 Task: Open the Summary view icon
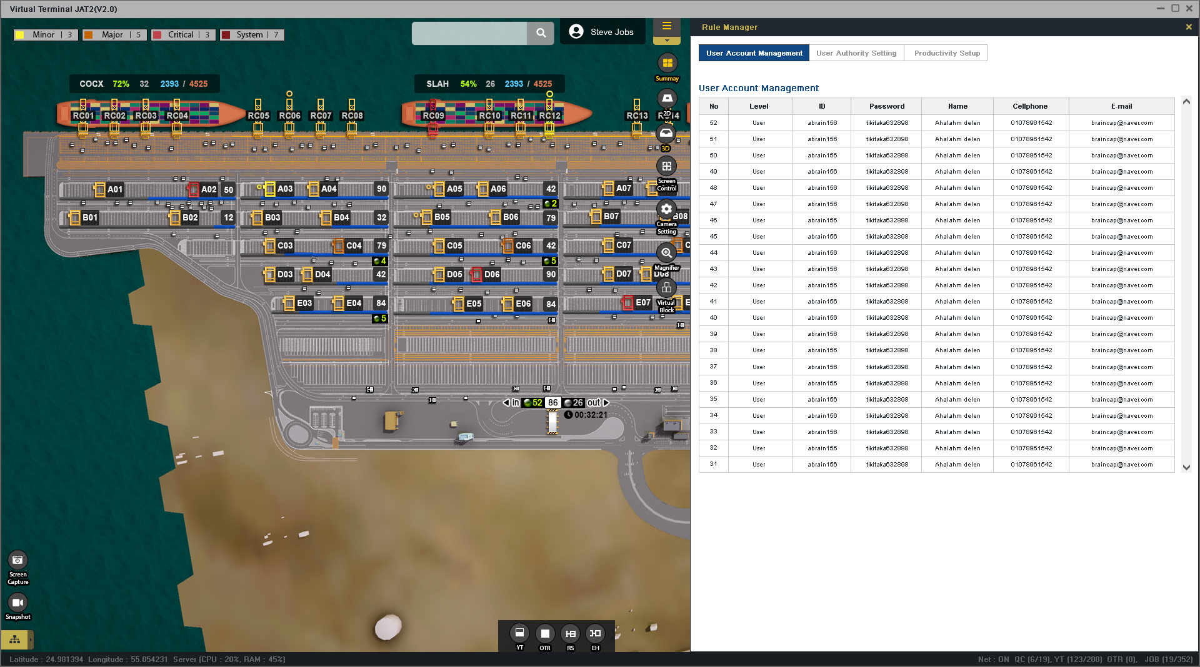(667, 63)
